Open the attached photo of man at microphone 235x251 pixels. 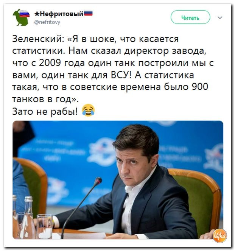point(118,180)
